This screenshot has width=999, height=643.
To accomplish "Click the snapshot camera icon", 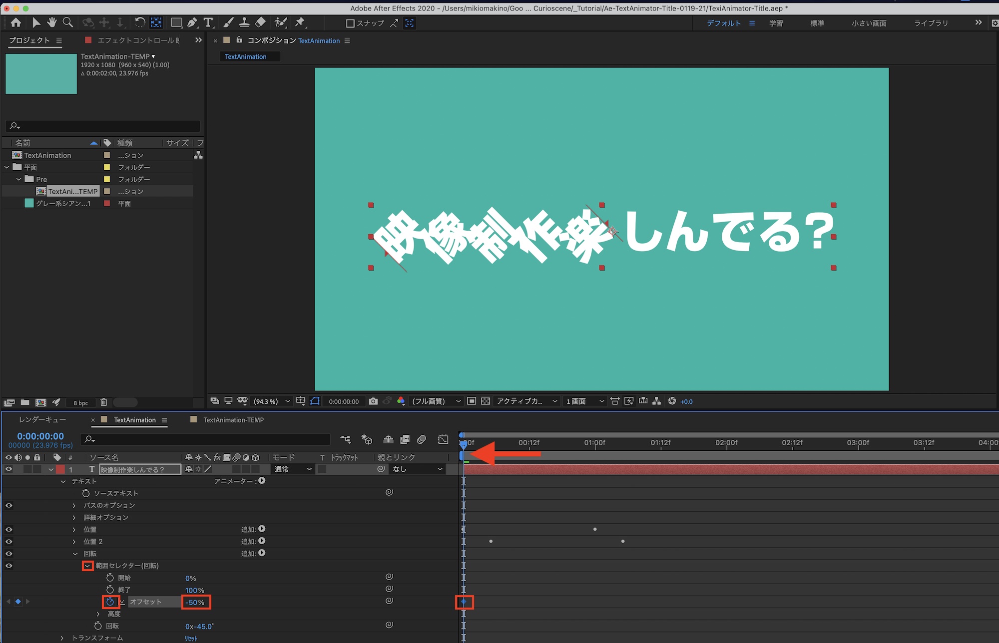I will [x=373, y=401].
